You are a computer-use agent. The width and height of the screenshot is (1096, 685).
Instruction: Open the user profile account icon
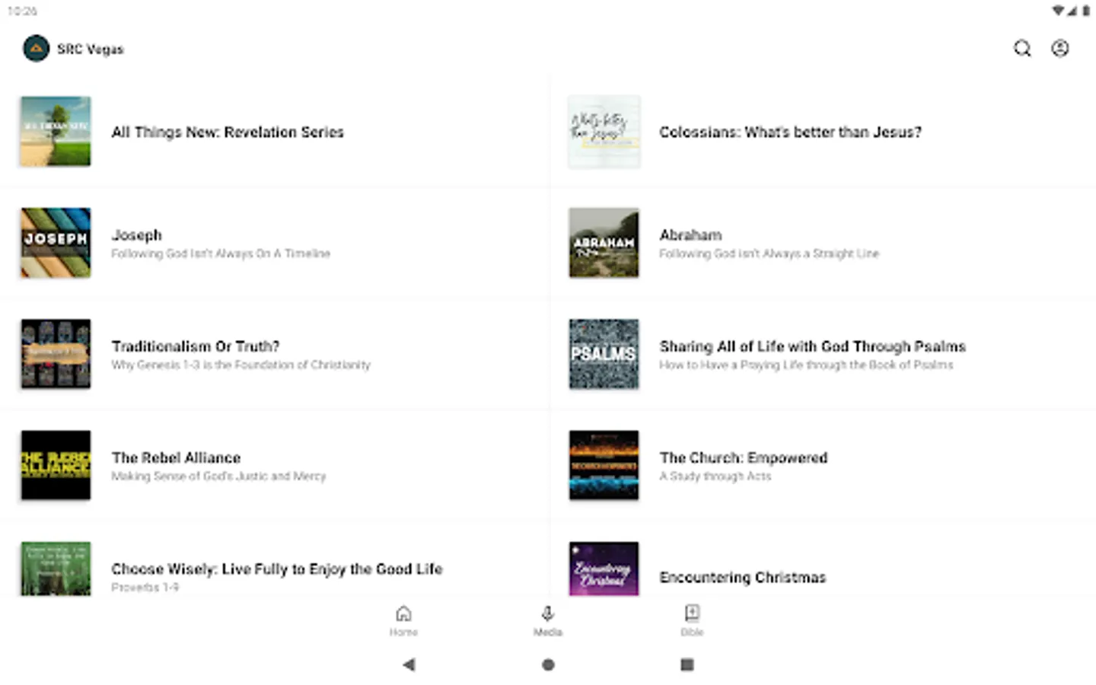[1059, 49]
